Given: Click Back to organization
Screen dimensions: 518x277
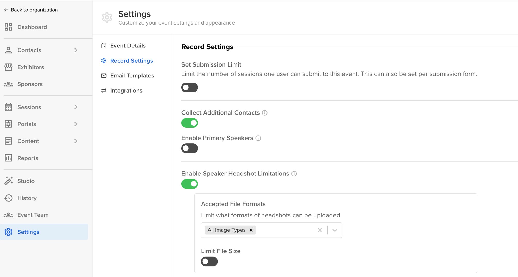Looking at the screenshot, I should [31, 10].
